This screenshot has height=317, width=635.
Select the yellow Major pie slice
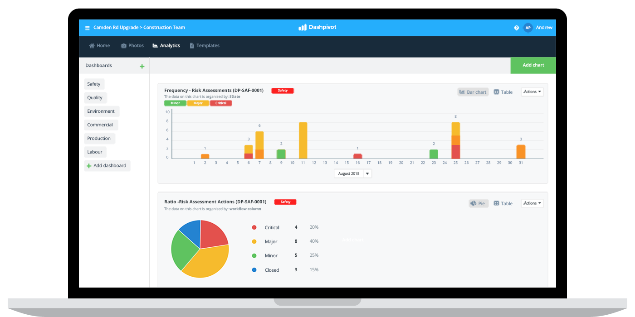(x=211, y=263)
